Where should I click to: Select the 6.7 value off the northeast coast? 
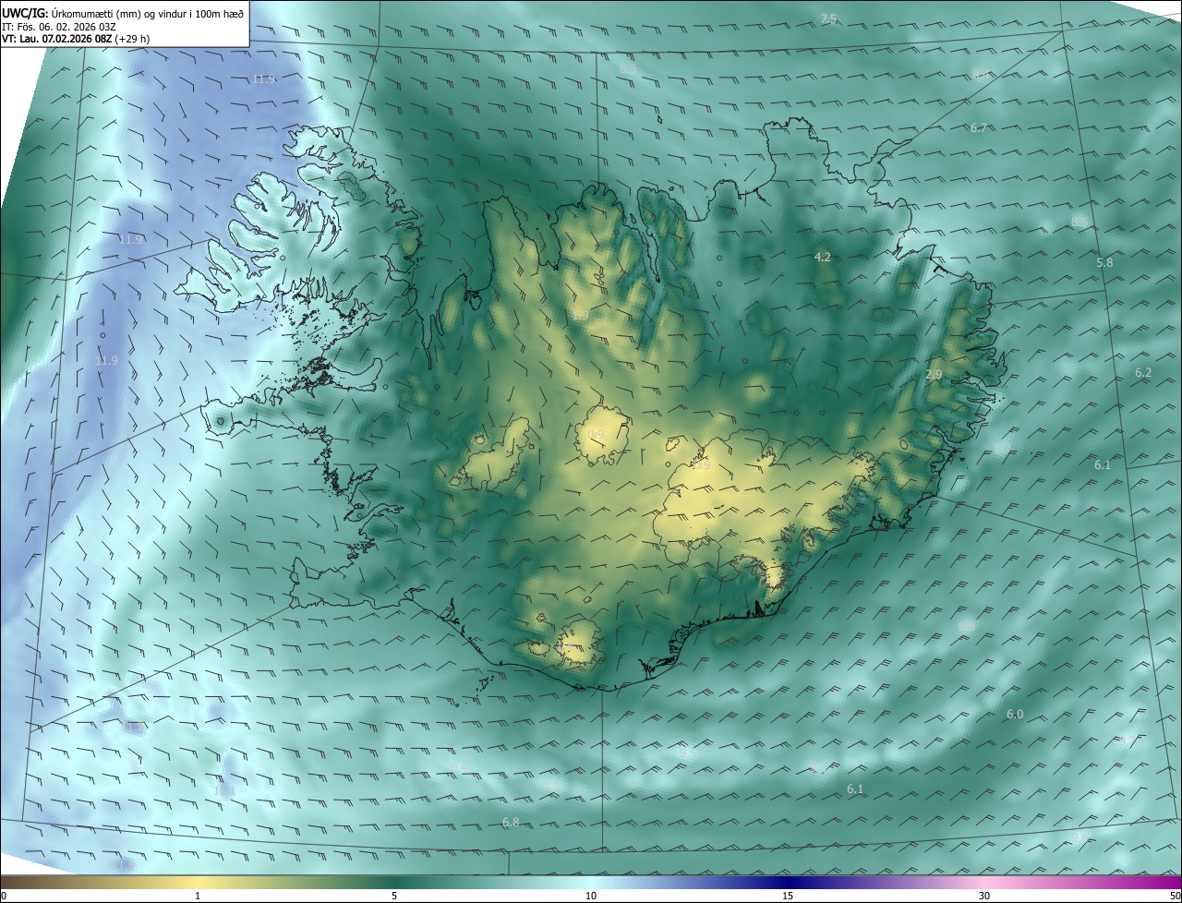979,127
